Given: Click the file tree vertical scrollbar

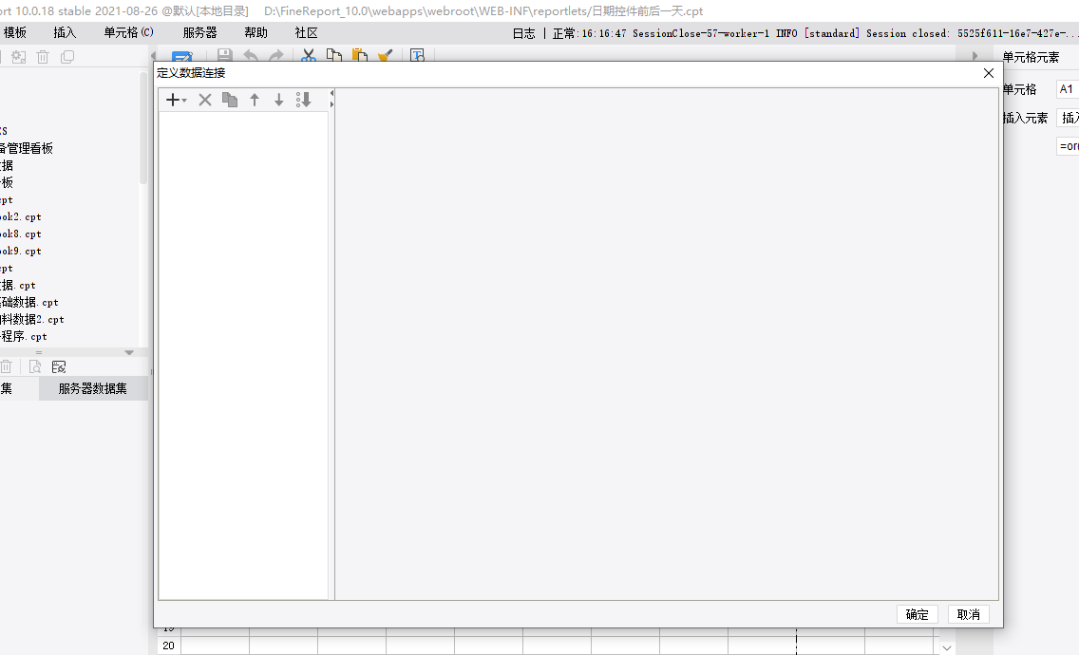Looking at the screenshot, I should (x=143, y=129).
